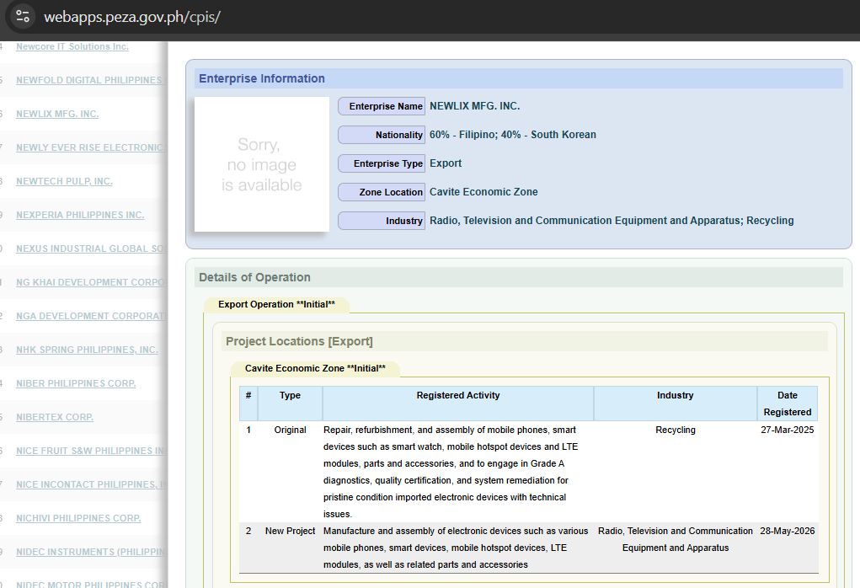Click the Enterprise Information heading

262,78
